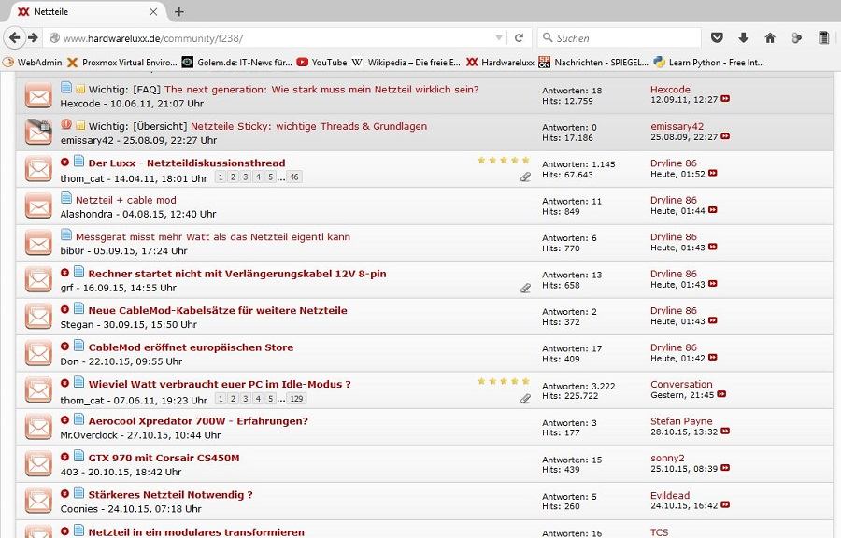Go to Home via house icon
Image resolution: width=841 pixels, height=538 pixels.
770,37
